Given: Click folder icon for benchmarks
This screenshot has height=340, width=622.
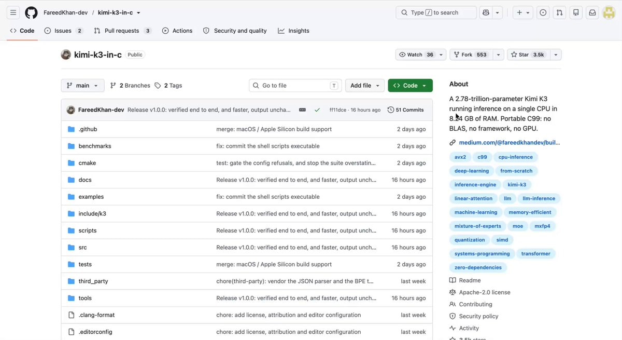Looking at the screenshot, I should 72,146.
